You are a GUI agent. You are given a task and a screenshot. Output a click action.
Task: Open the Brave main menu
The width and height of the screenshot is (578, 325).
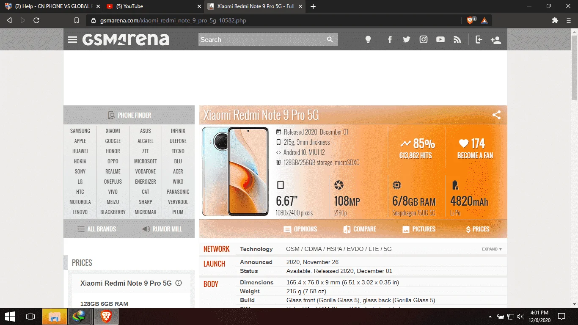tap(569, 20)
